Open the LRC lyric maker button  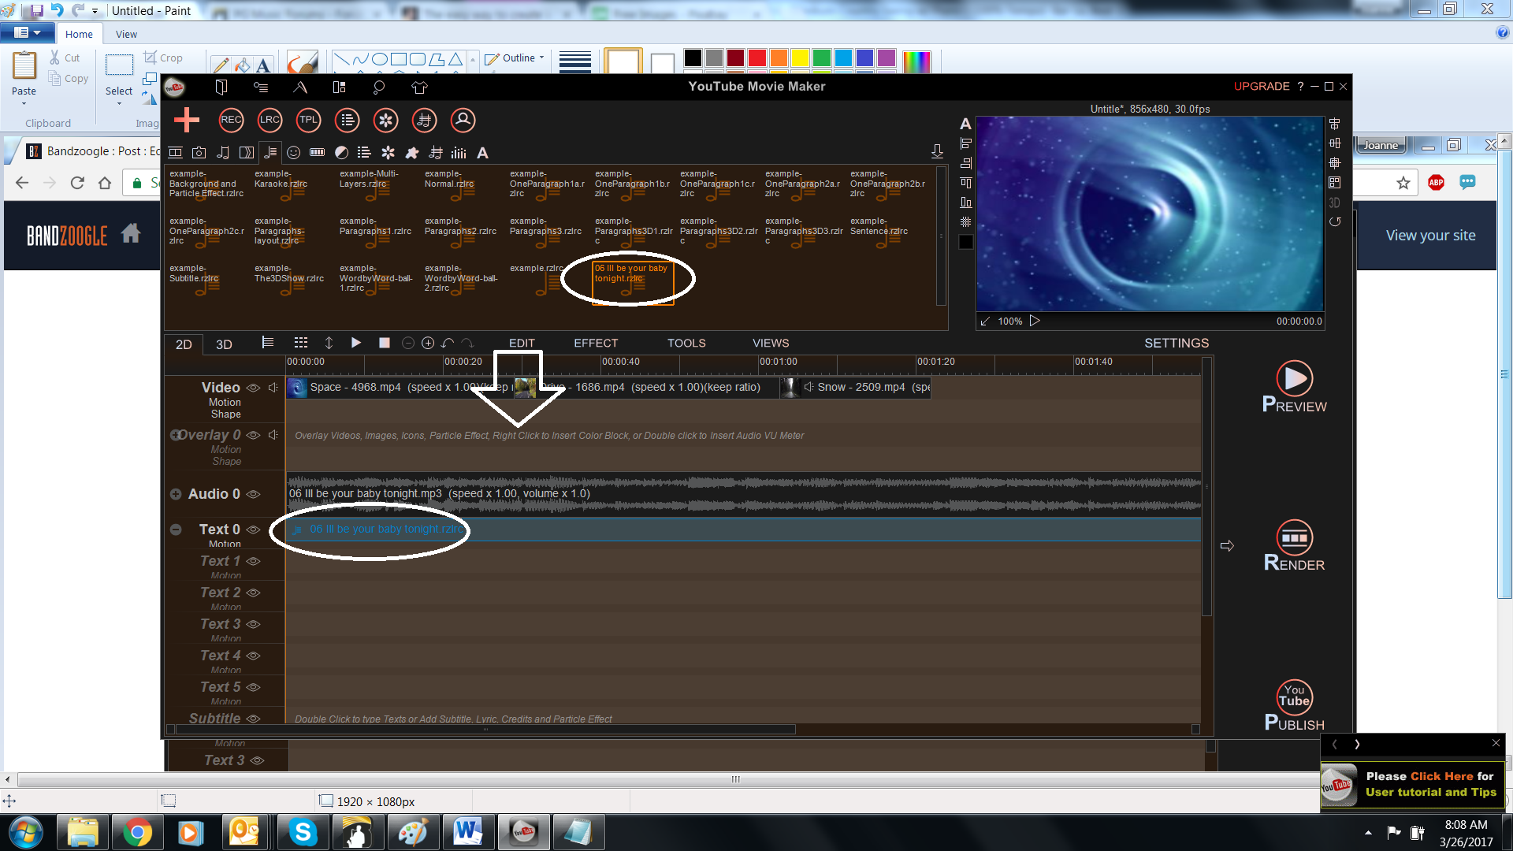click(270, 121)
